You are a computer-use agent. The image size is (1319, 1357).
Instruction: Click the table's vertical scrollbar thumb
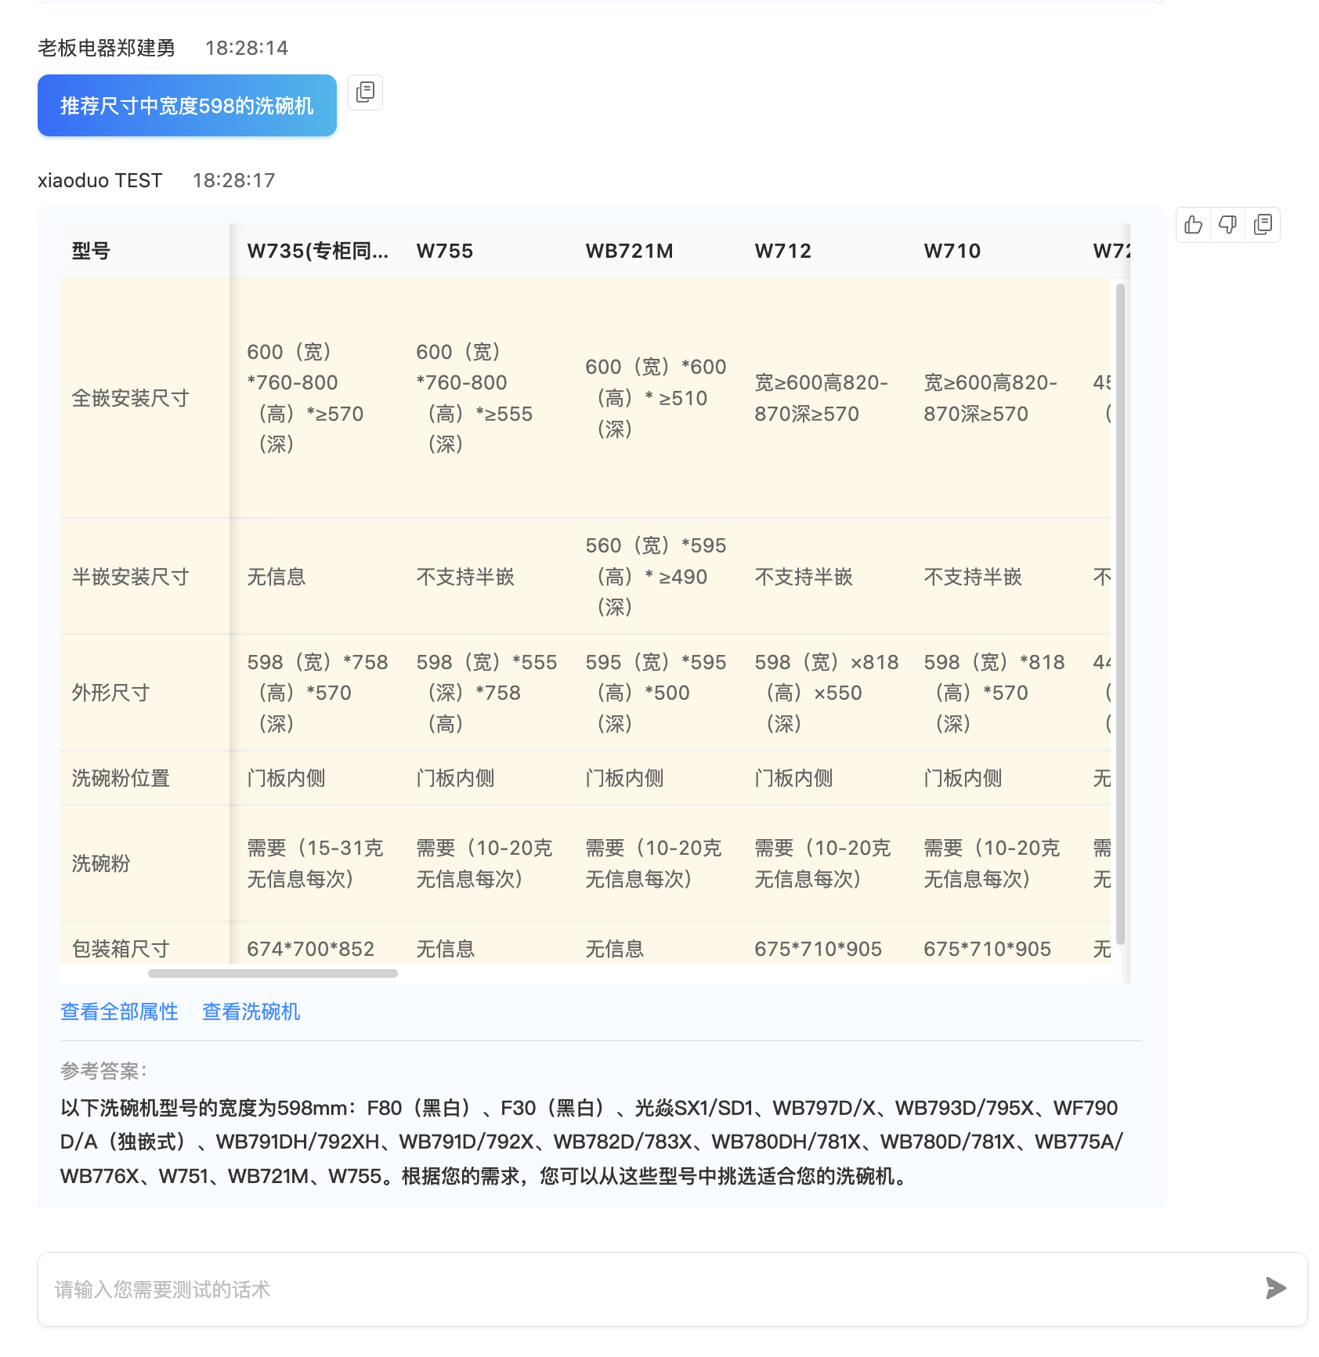[x=1120, y=614]
